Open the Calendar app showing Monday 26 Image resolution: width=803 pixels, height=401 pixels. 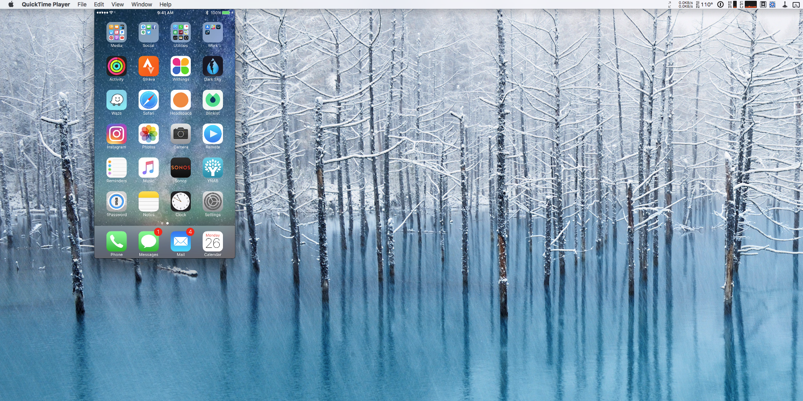[x=212, y=241]
